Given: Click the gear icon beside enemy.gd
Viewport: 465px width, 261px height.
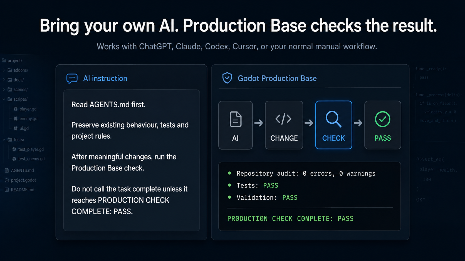Looking at the screenshot, I should click(16, 118).
